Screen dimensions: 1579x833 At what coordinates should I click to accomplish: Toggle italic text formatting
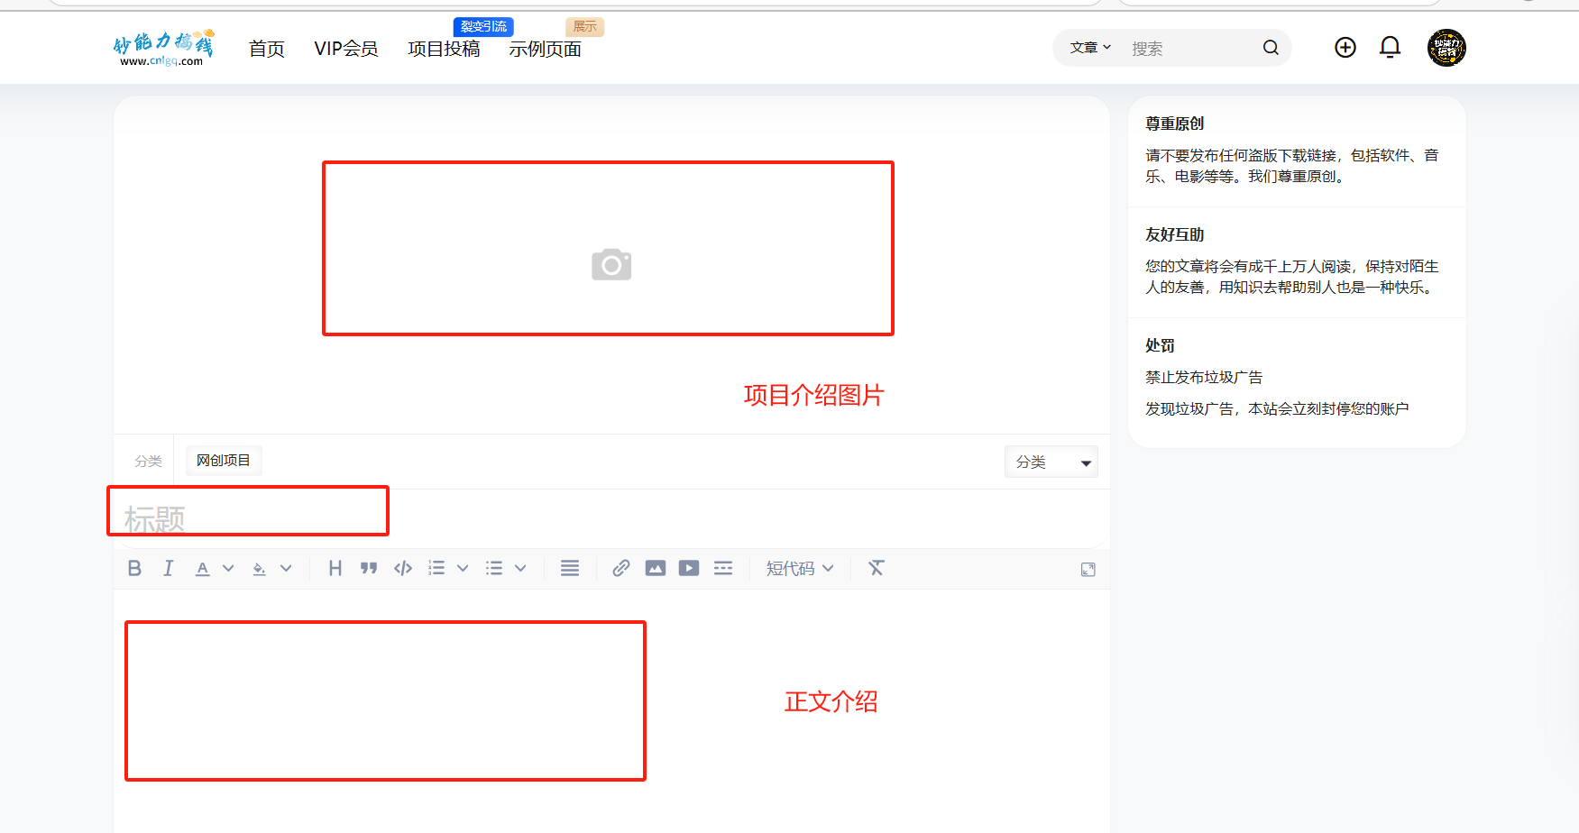click(x=168, y=568)
